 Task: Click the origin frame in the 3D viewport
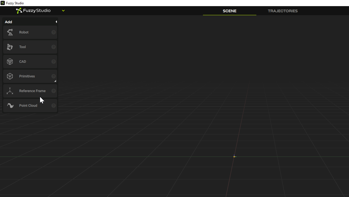pyautogui.click(x=234, y=156)
